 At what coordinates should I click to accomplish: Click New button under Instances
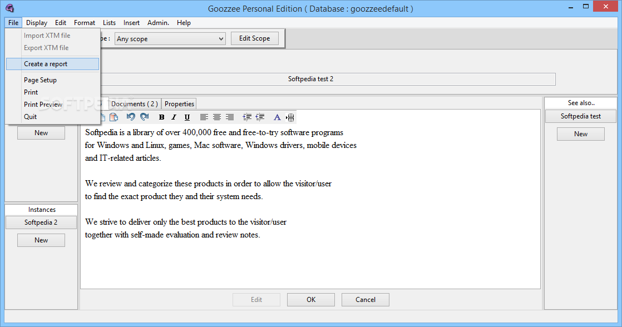(x=41, y=240)
